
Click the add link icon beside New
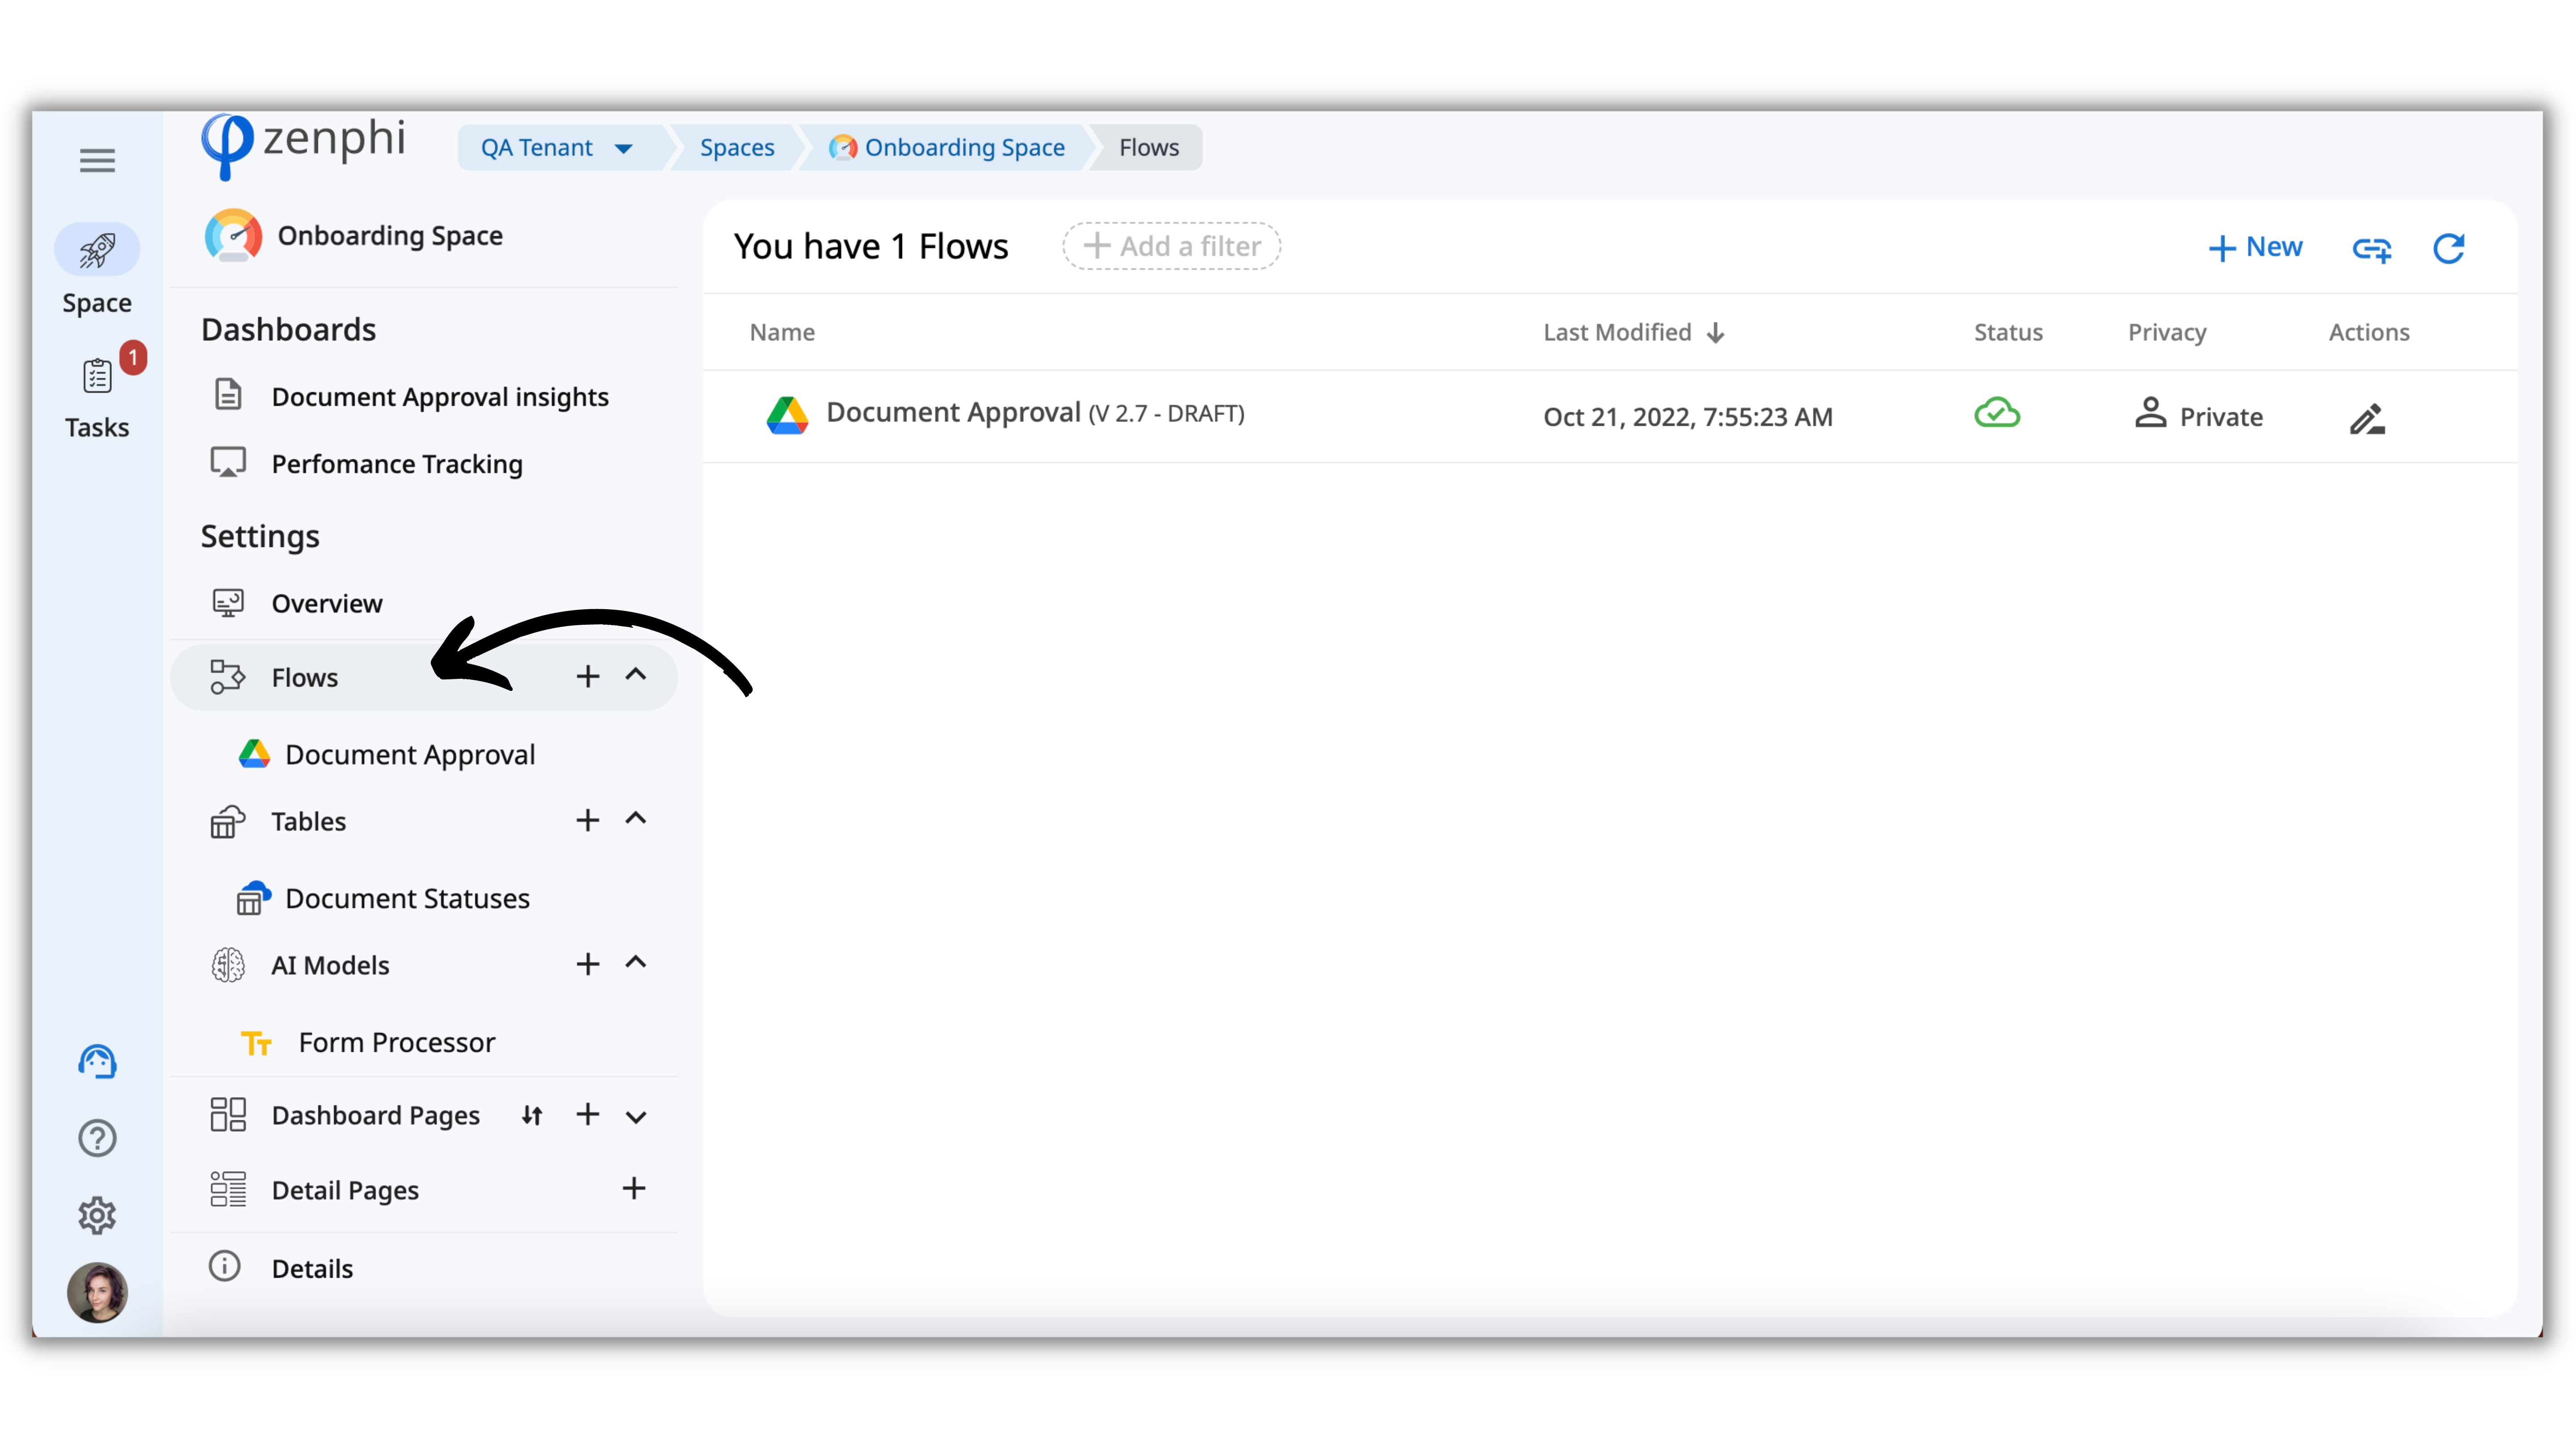pos(2371,248)
